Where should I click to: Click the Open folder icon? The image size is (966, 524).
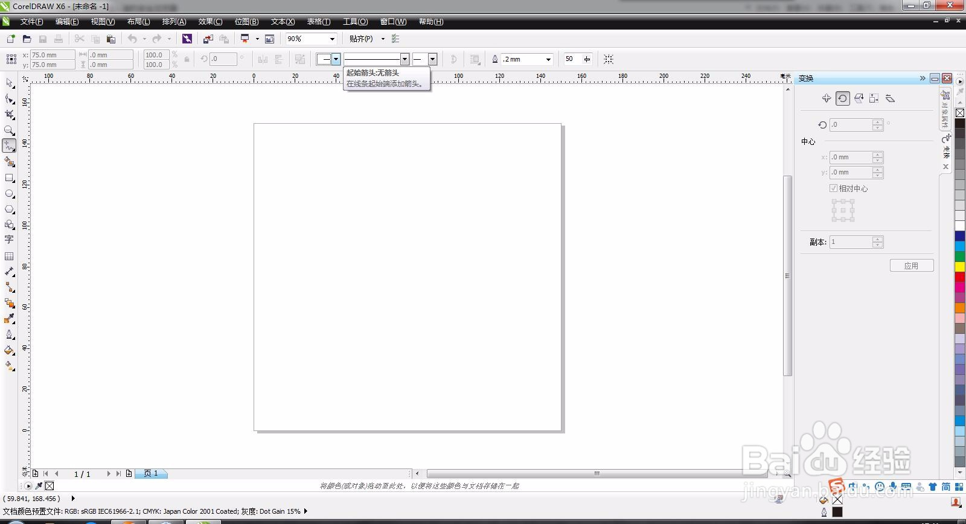pos(27,39)
